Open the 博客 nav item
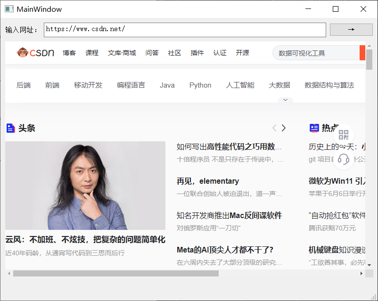The width and height of the screenshot is (378, 301). (x=69, y=53)
